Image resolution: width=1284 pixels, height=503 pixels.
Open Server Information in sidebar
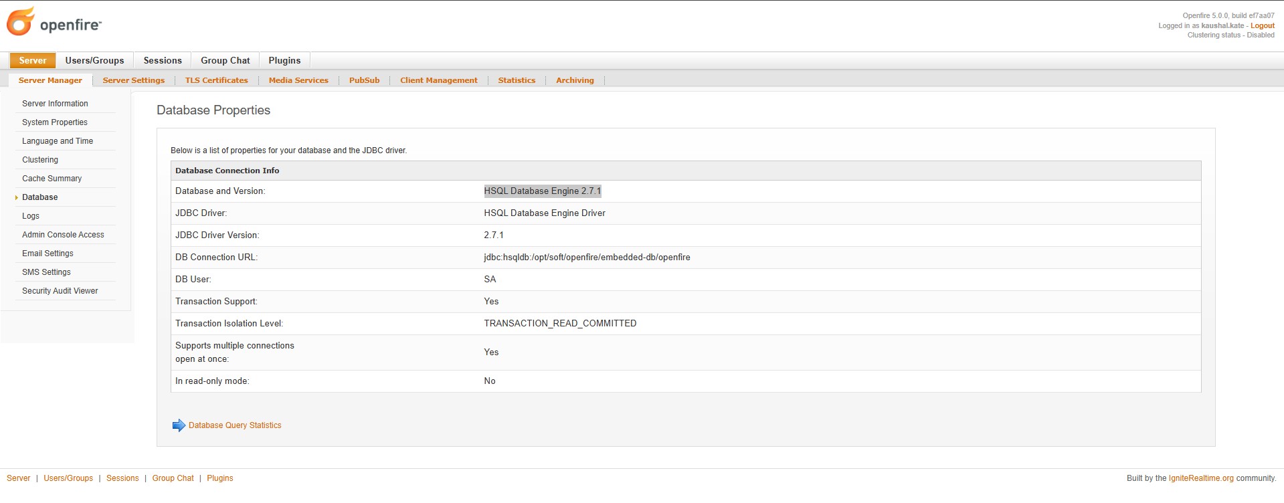(x=55, y=104)
